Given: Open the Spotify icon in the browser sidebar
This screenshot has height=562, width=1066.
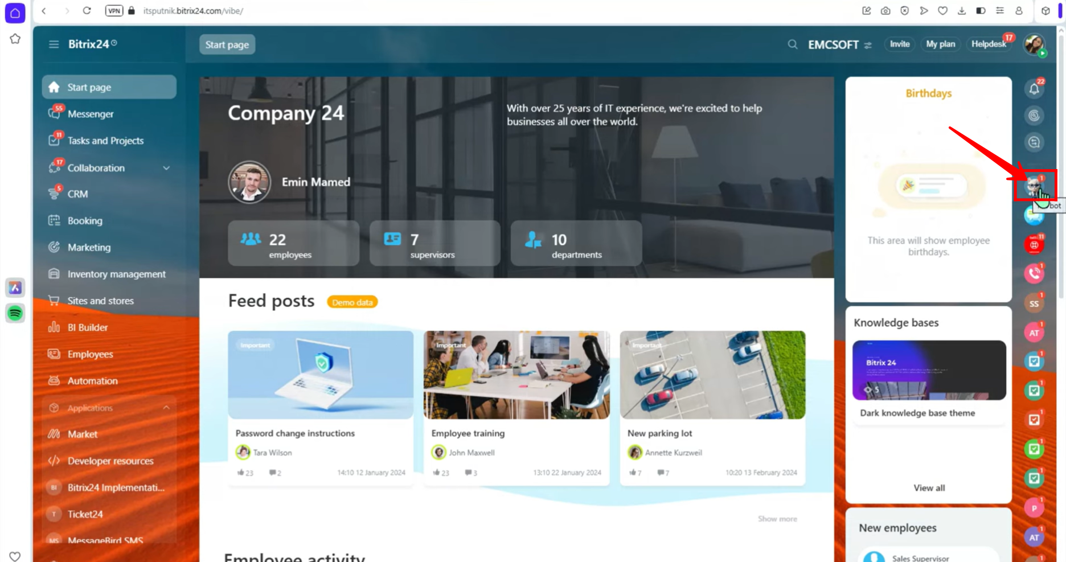Looking at the screenshot, I should 15,313.
